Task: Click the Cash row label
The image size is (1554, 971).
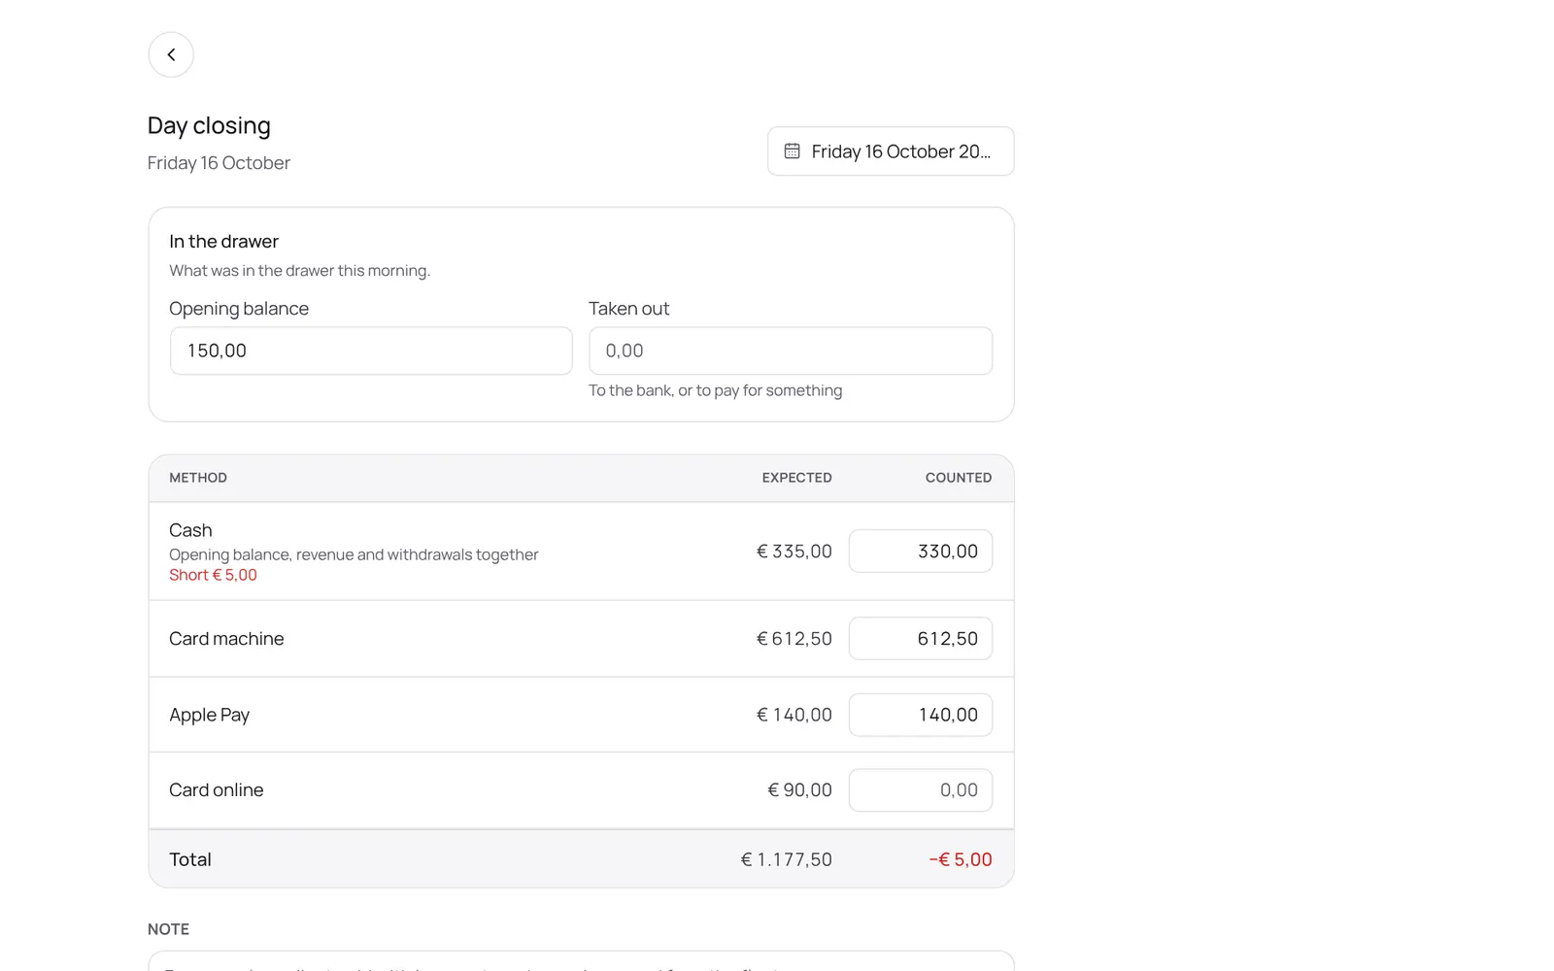Action: [x=190, y=530]
